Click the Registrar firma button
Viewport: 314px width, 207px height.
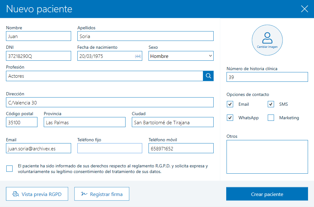[x=102, y=194]
